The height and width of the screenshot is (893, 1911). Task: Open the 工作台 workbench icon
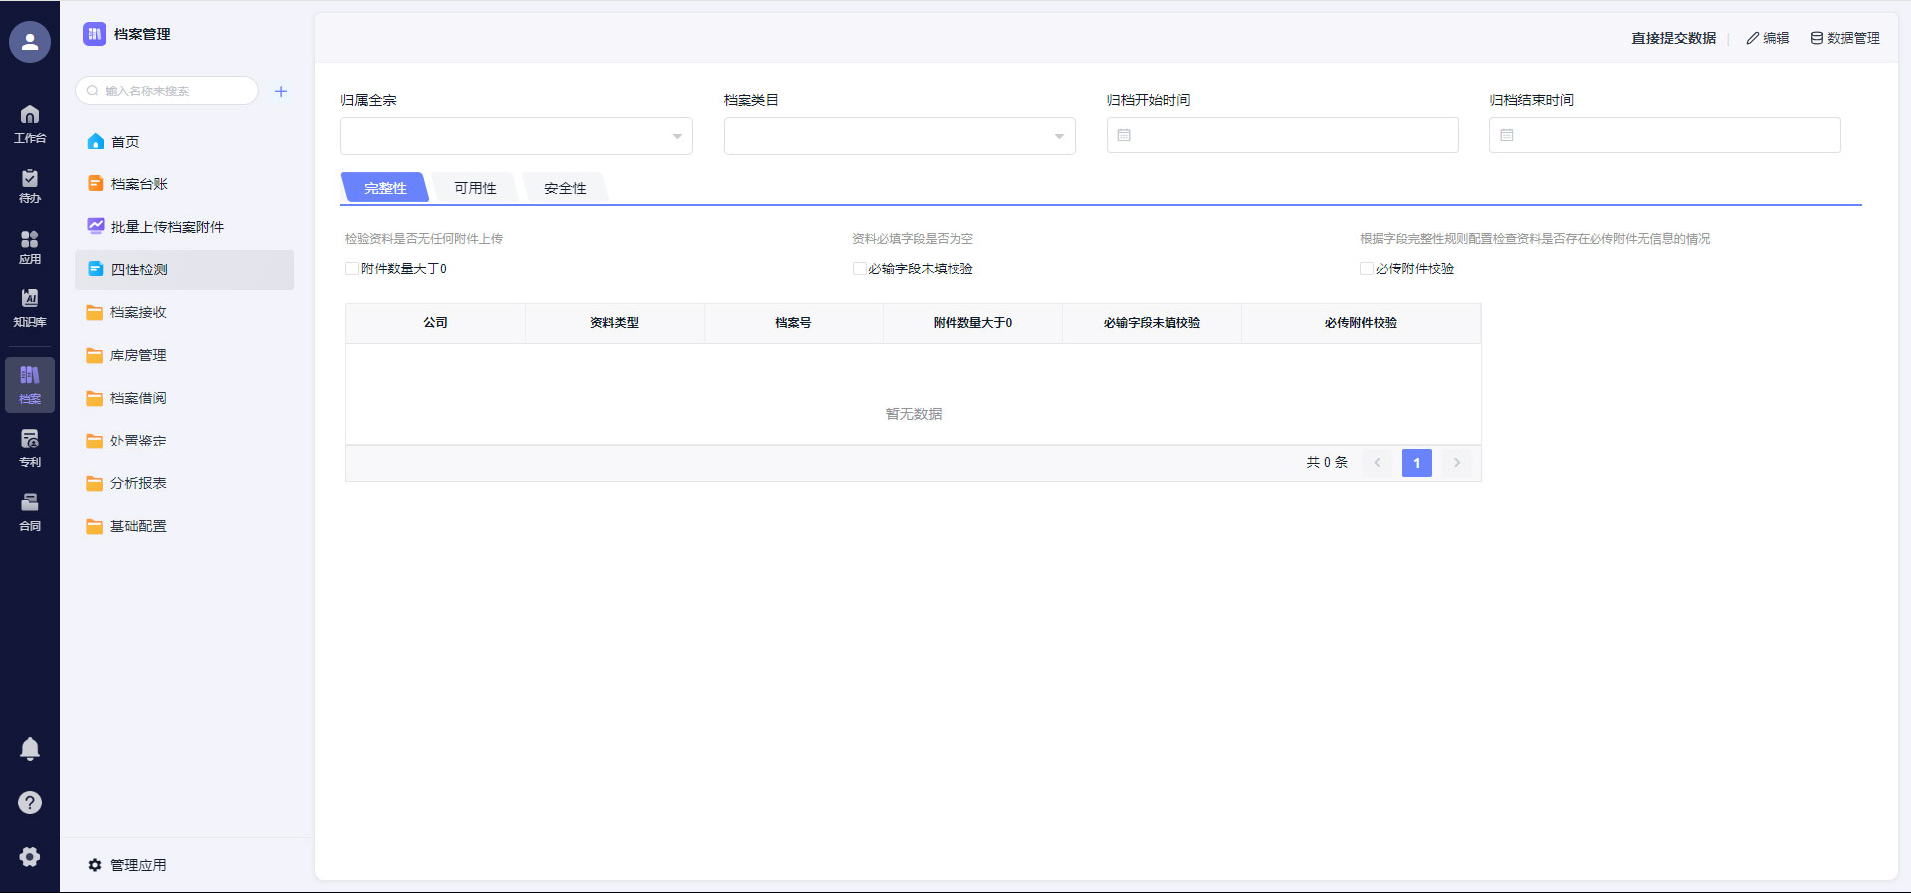coord(30,123)
